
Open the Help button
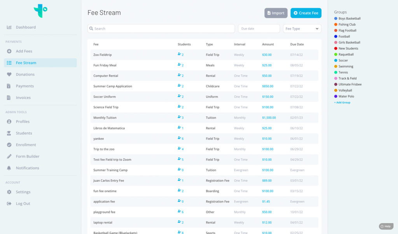pos(386,226)
